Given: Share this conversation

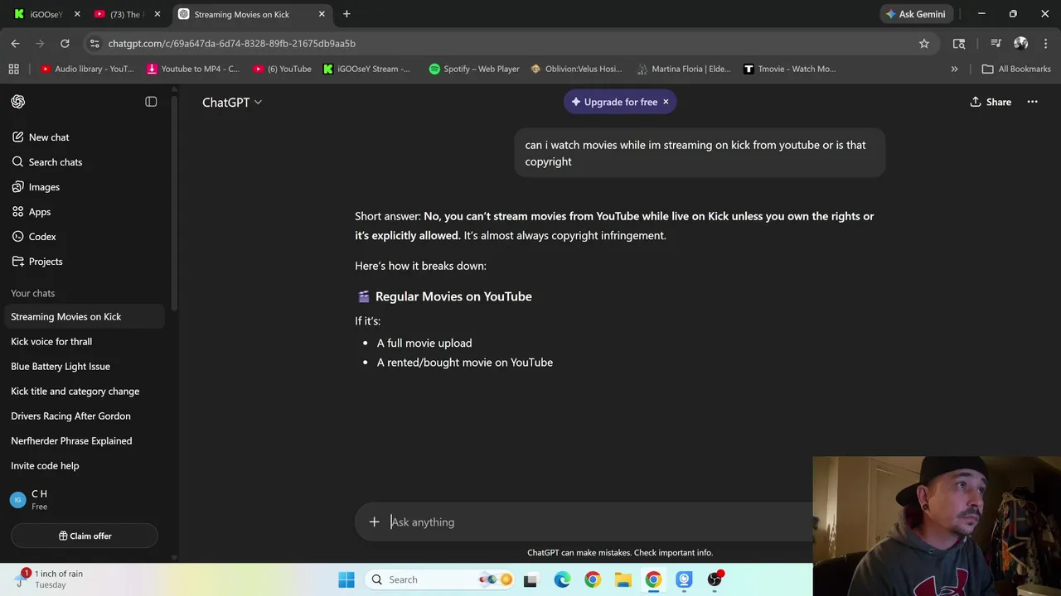Looking at the screenshot, I should (991, 102).
